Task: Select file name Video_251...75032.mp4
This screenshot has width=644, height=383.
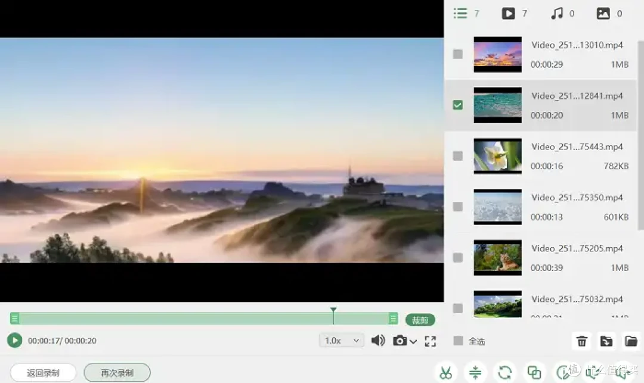Action: [577, 299]
